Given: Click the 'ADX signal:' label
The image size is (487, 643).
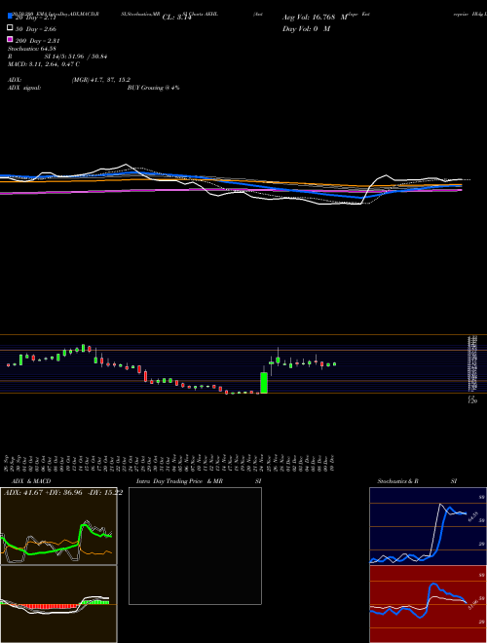Looking at the screenshot, I should click(24, 88).
